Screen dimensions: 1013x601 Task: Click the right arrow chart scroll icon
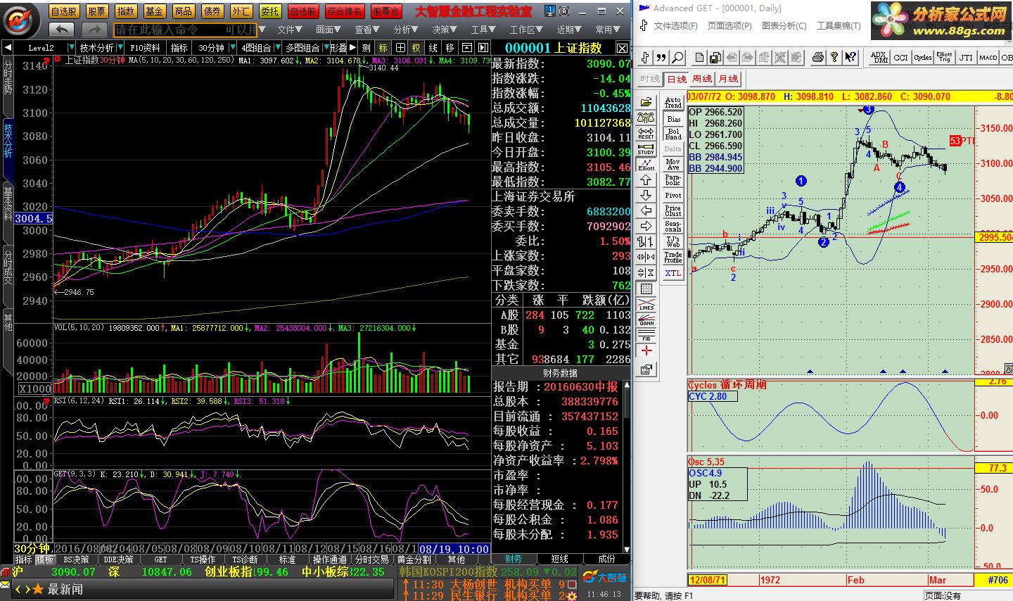pos(646,227)
